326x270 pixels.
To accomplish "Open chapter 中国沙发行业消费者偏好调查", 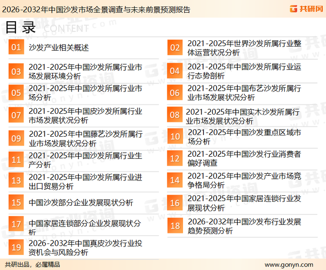I will pyautogui.click(x=244, y=158).
